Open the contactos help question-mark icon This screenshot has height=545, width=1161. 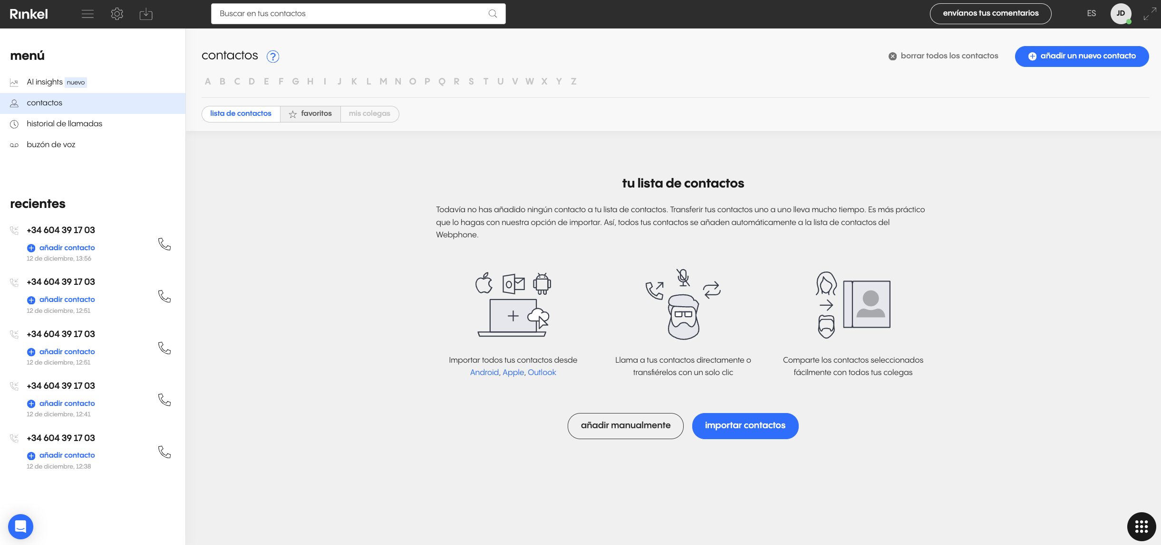point(273,56)
